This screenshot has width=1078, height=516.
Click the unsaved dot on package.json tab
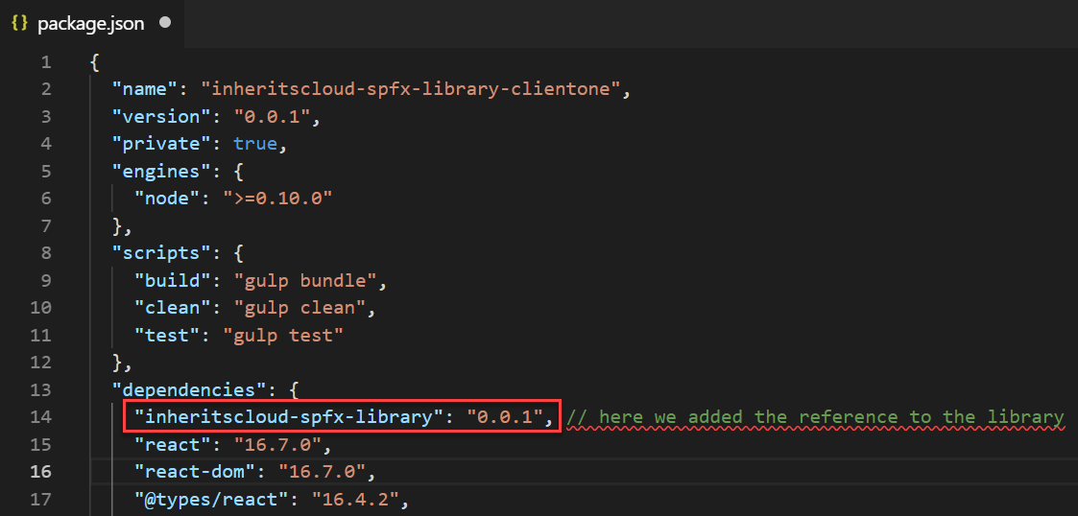click(164, 23)
